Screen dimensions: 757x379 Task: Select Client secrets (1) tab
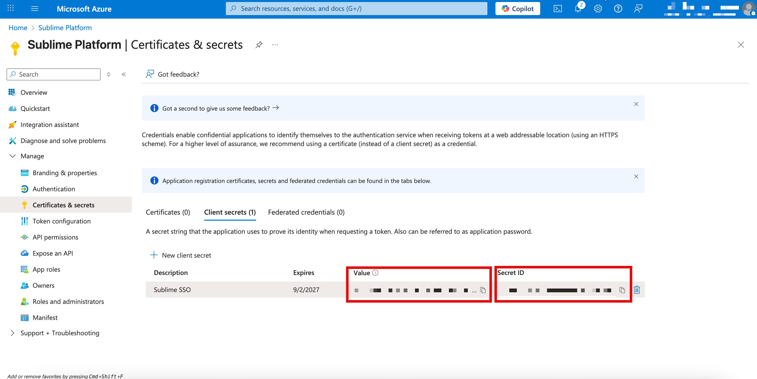pos(230,212)
